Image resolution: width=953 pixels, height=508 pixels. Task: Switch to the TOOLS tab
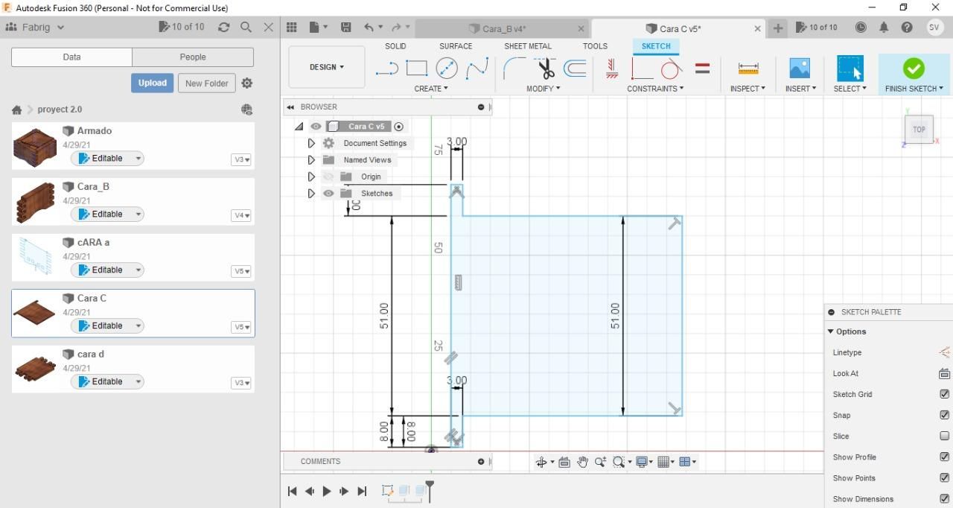point(595,46)
